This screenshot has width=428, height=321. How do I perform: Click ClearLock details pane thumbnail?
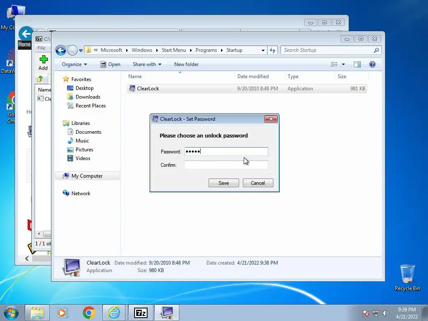(x=71, y=267)
